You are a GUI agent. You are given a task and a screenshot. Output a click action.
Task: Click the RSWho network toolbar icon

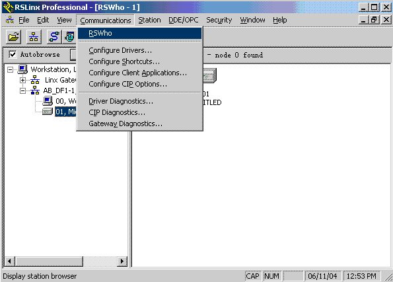pyautogui.click(x=34, y=37)
